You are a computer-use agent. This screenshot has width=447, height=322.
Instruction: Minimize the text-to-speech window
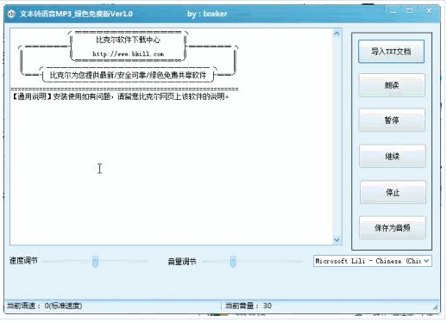(x=393, y=12)
